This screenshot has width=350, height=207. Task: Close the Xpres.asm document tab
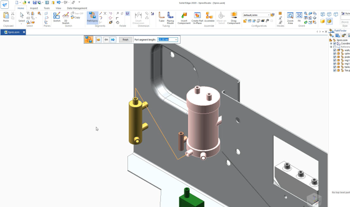pos(24,32)
